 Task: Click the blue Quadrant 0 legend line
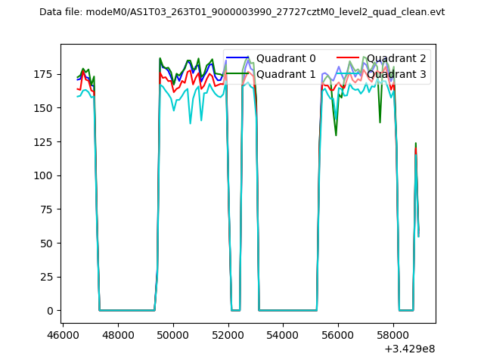(238, 58)
